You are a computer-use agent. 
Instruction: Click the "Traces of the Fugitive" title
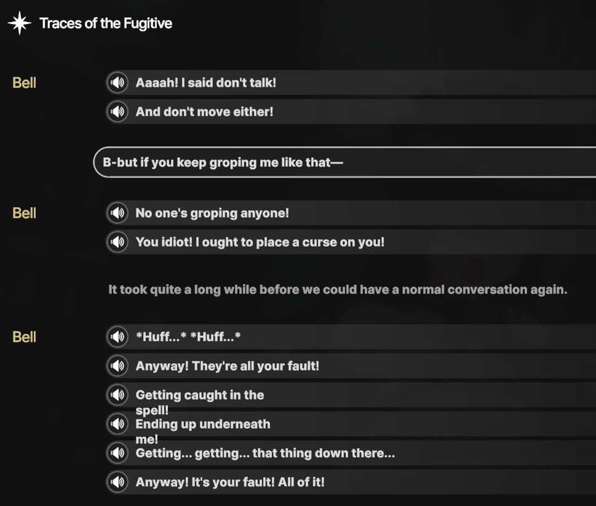(x=106, y=23)
